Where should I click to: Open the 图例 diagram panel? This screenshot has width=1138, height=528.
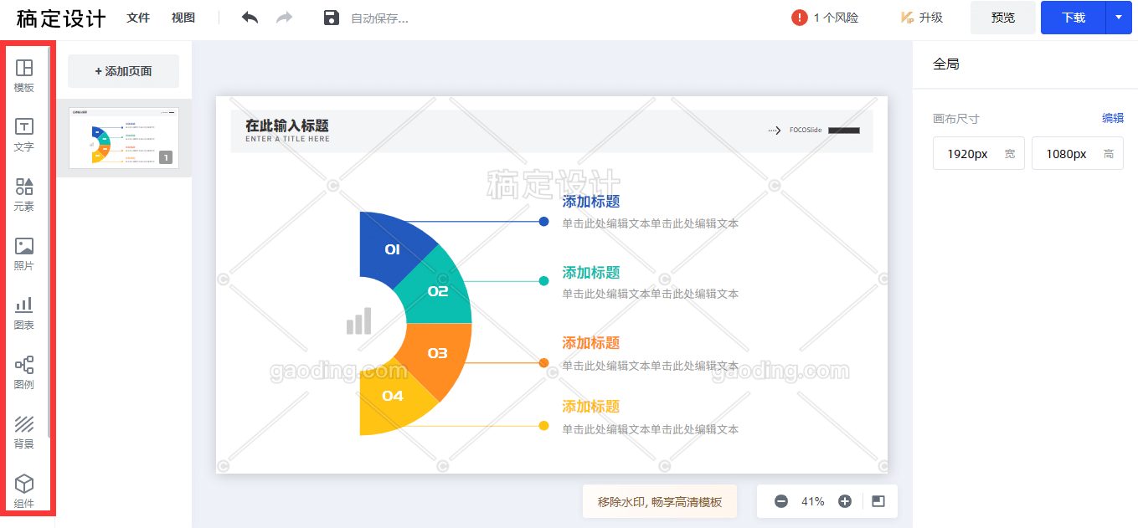click(24, 372)
